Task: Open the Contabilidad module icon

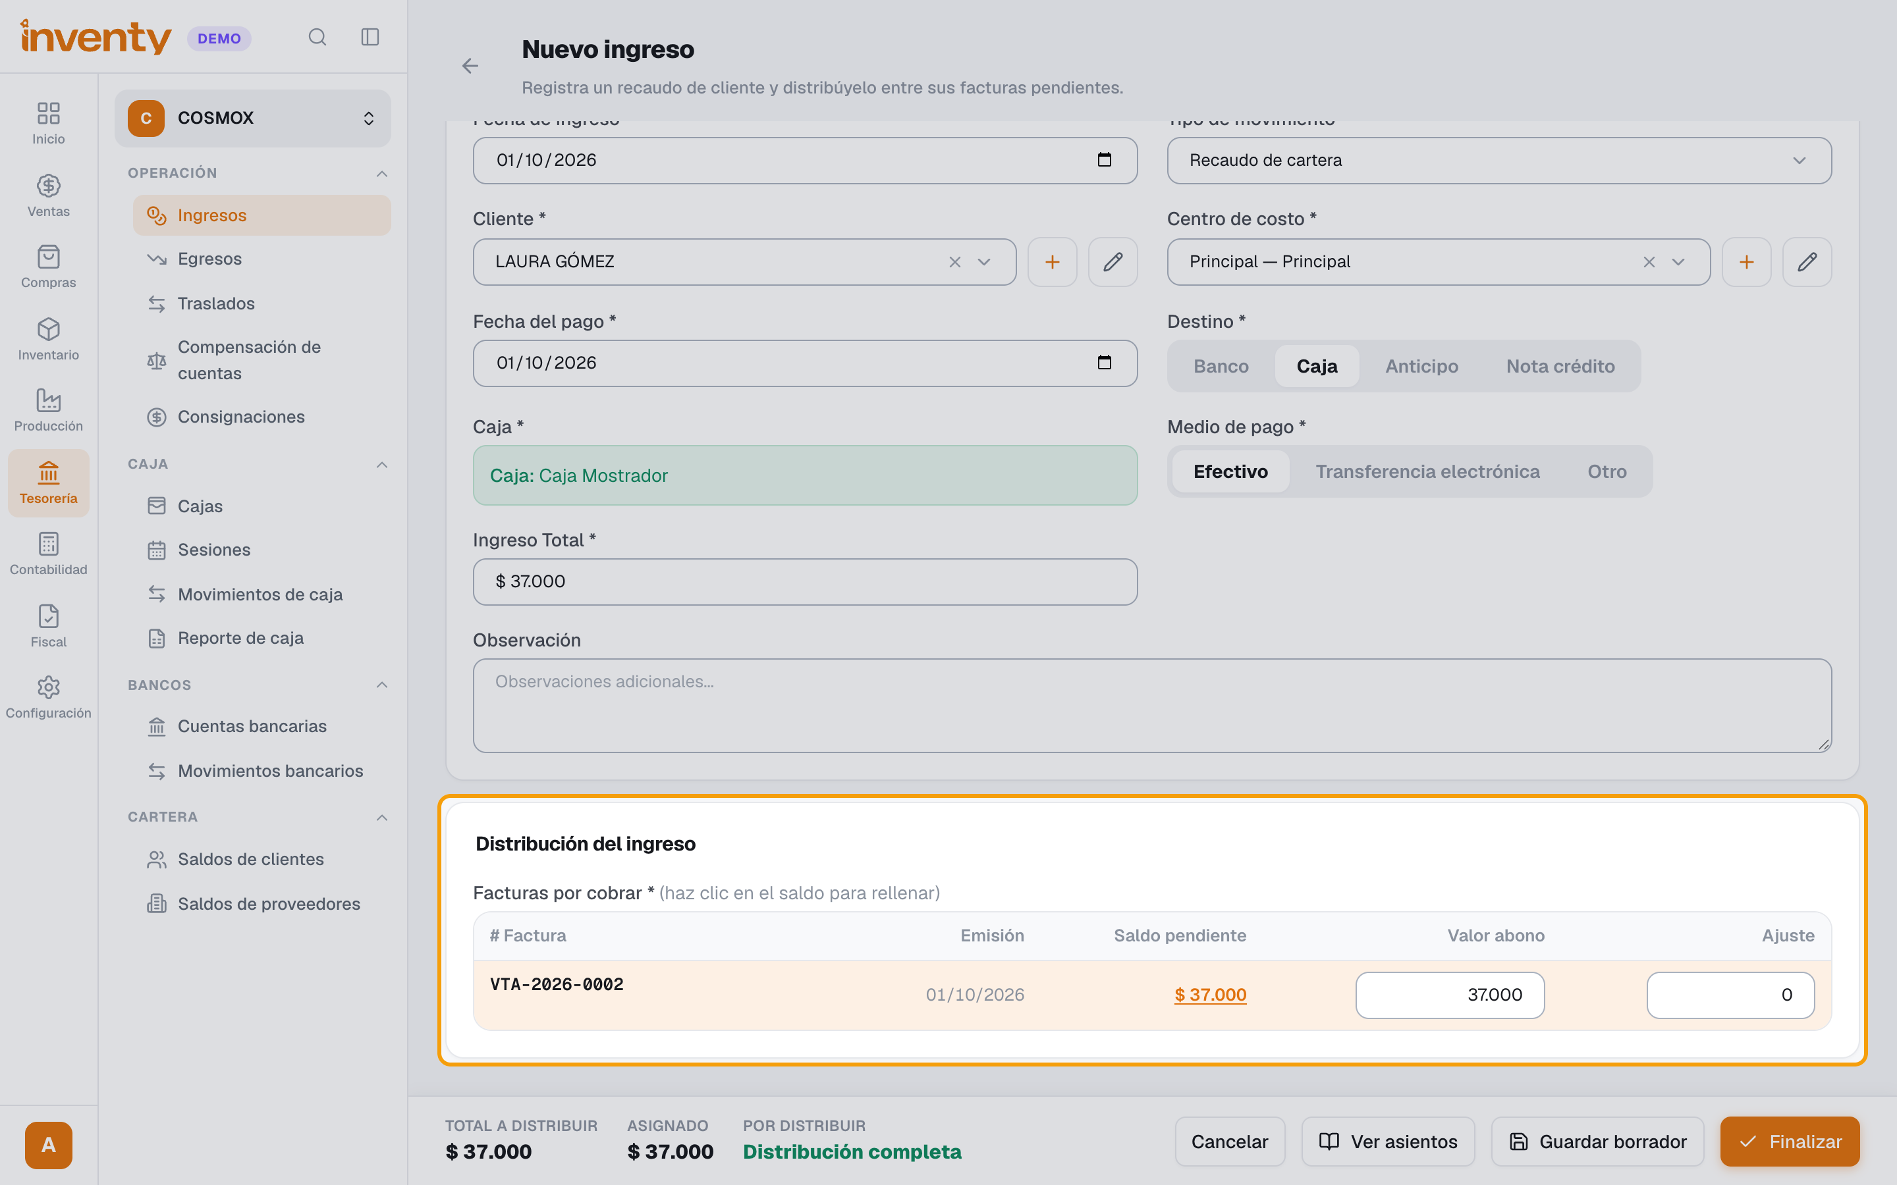Action: click(x=49, y=553)
